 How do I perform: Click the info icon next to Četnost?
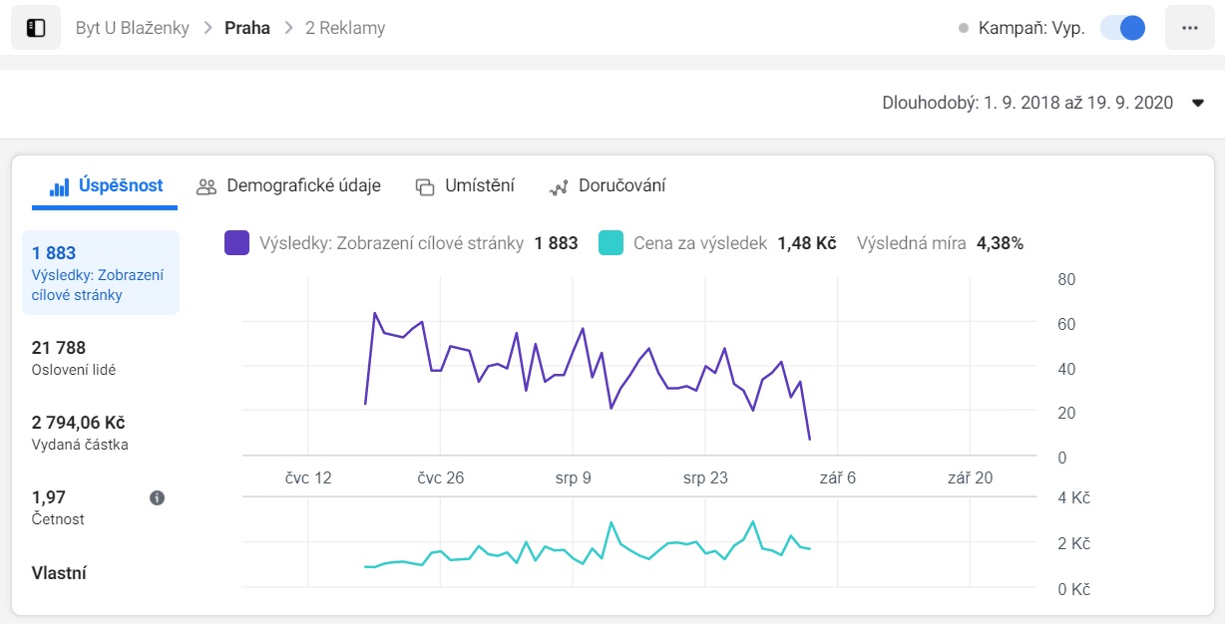point(157,497)
